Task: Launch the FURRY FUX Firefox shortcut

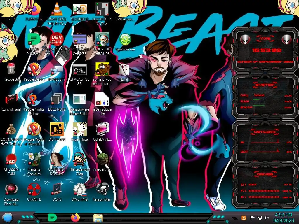Action: (x=34, y=11)
